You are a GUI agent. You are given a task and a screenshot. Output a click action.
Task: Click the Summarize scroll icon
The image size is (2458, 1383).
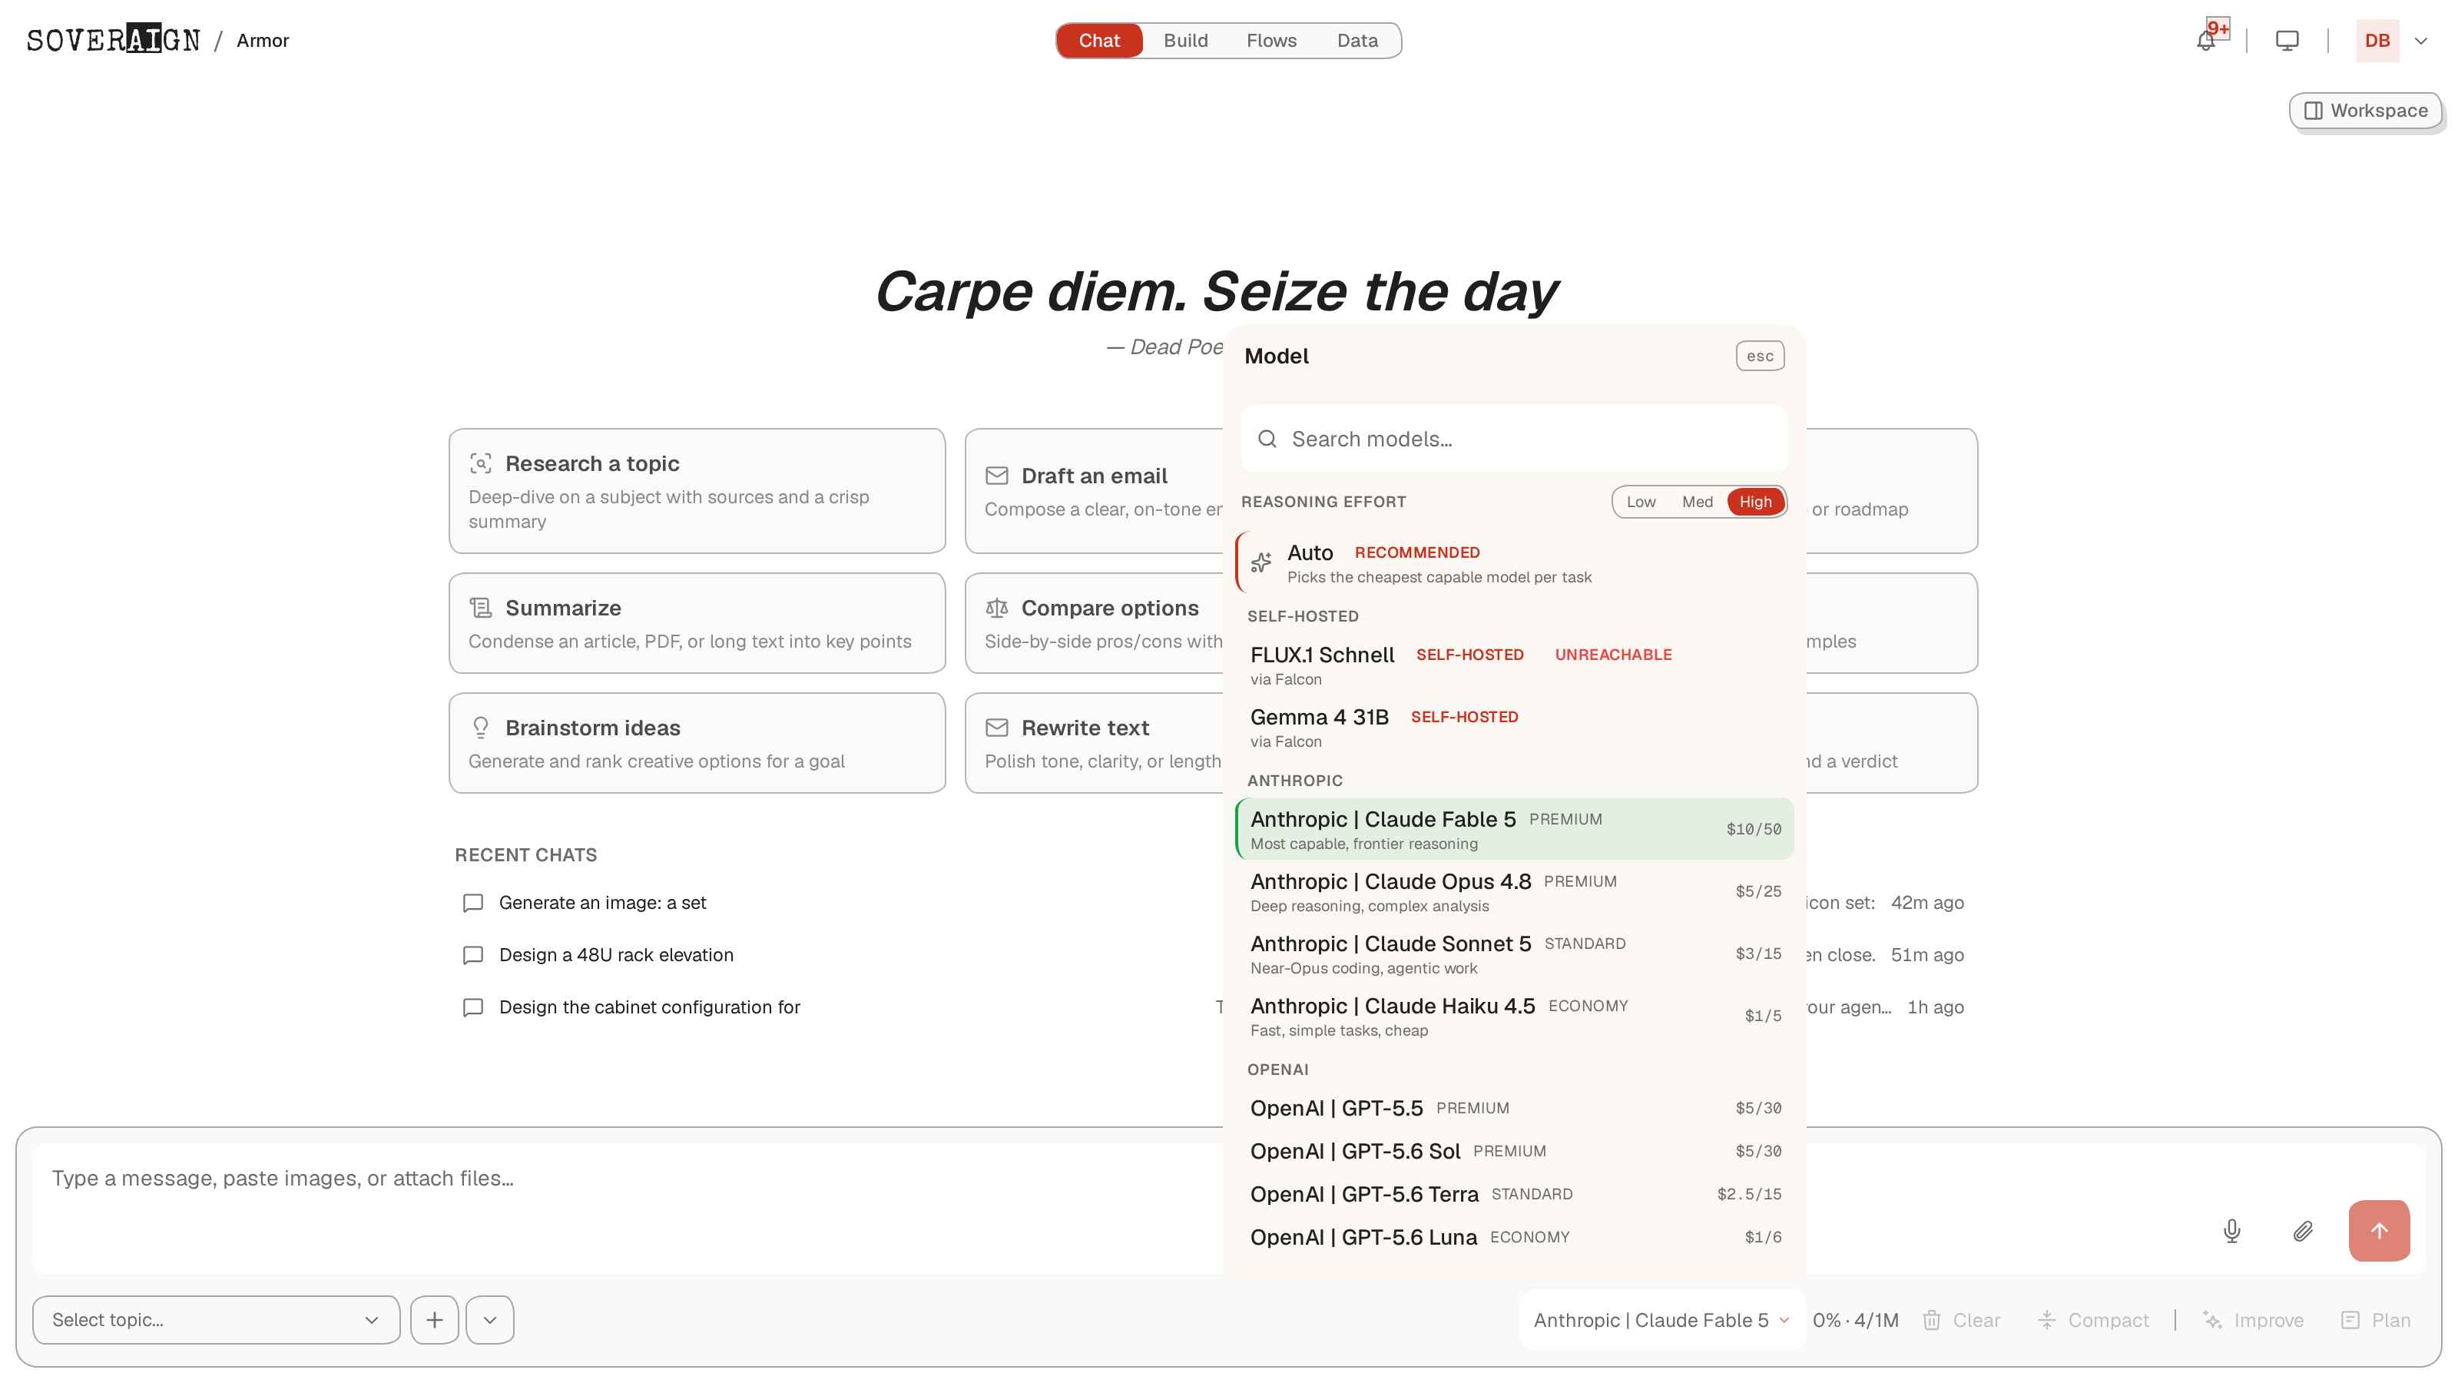point(481,608)
